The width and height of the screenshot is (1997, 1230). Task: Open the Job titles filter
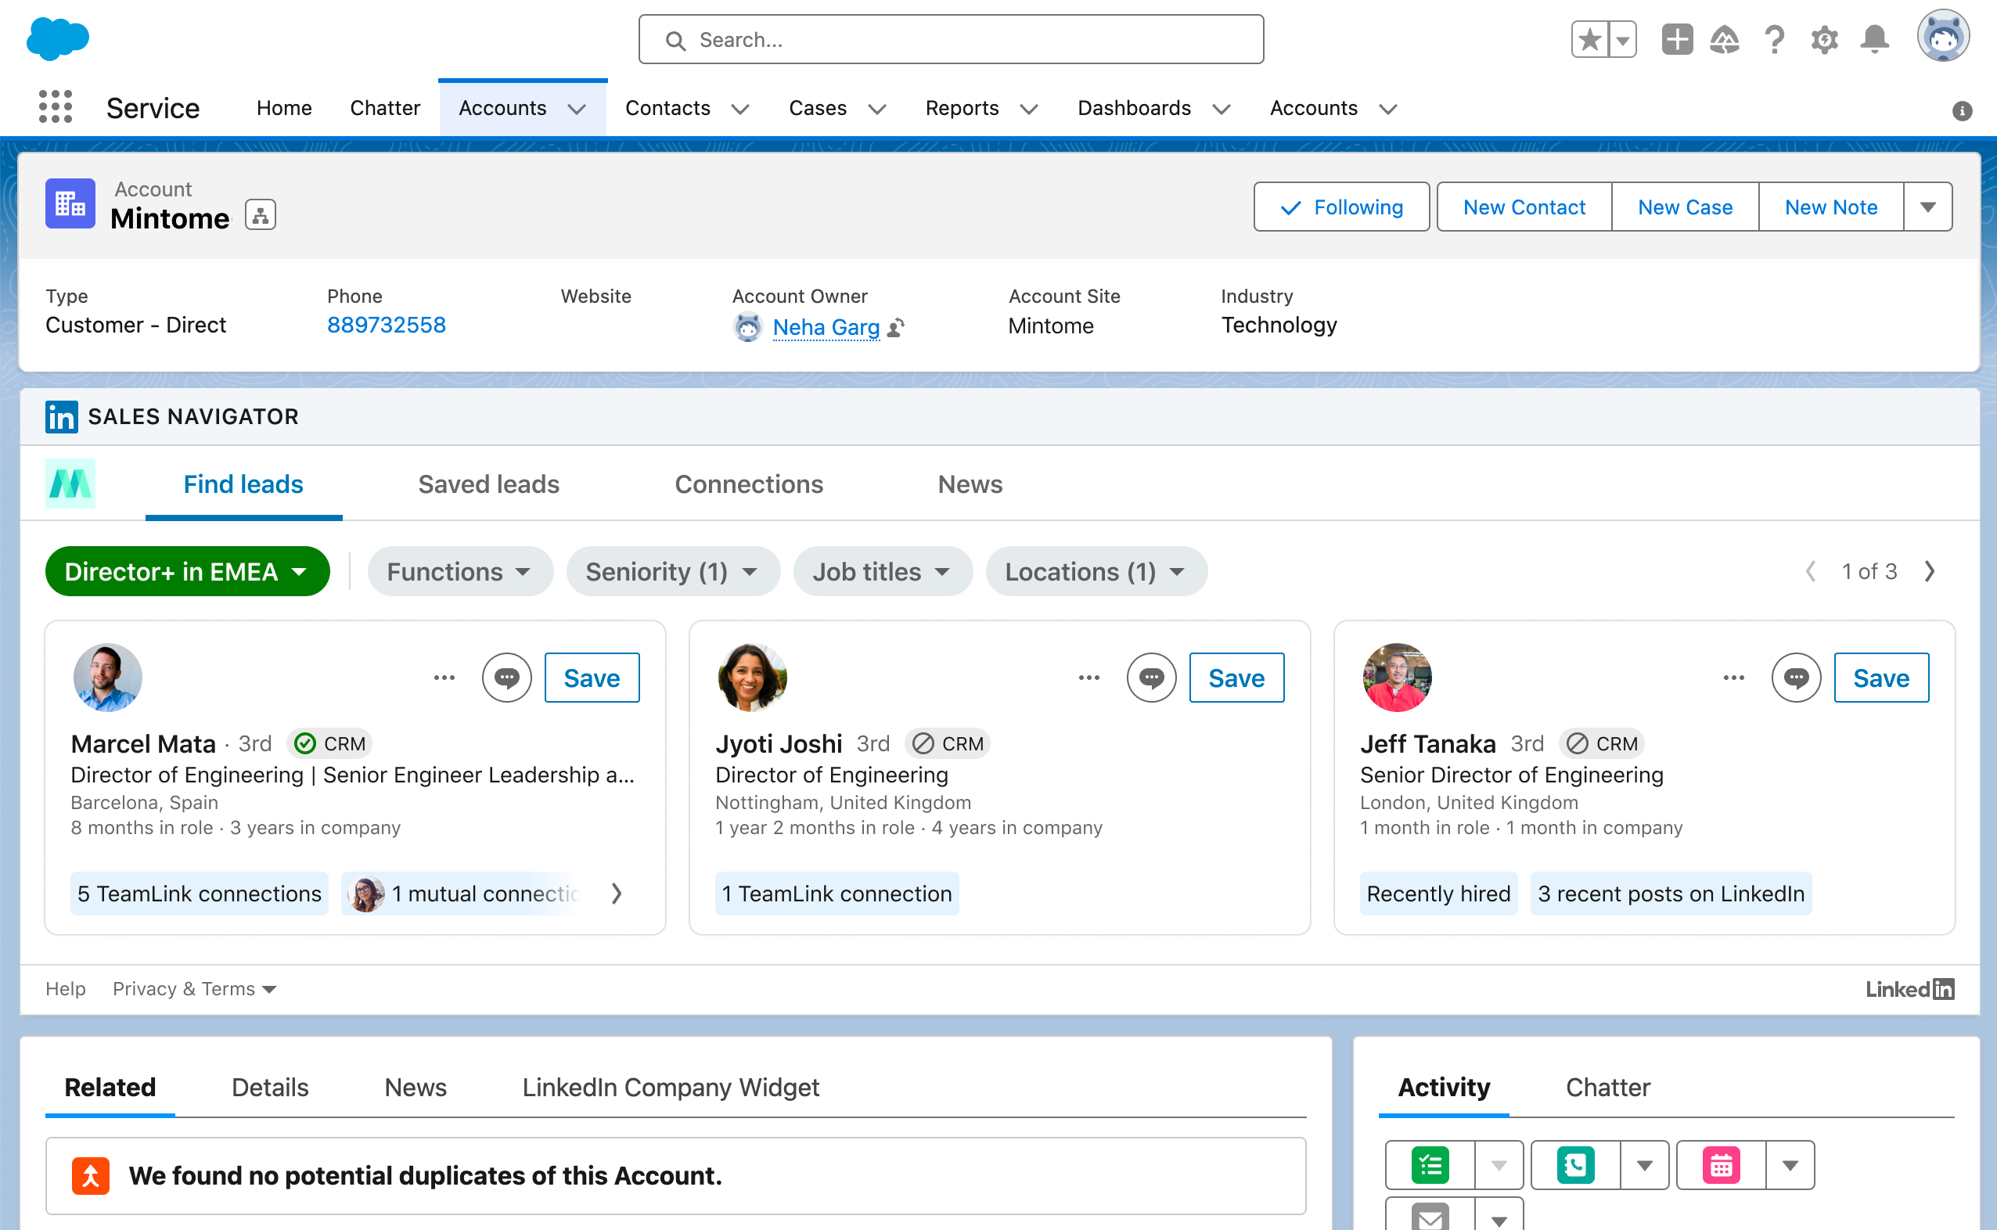click(x=883, y=571)
